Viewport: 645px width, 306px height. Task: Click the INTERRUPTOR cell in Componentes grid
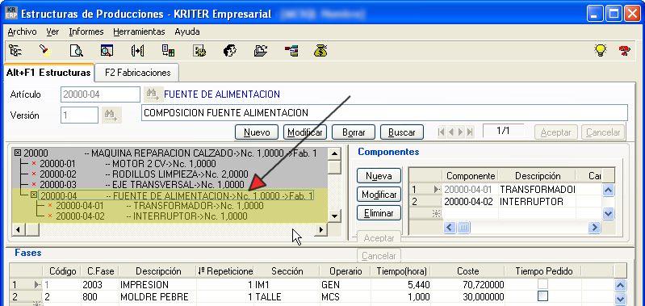537,202
